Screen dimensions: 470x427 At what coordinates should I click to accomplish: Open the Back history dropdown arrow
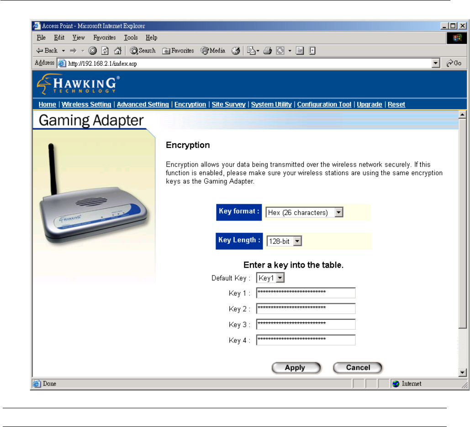(63, 51)
